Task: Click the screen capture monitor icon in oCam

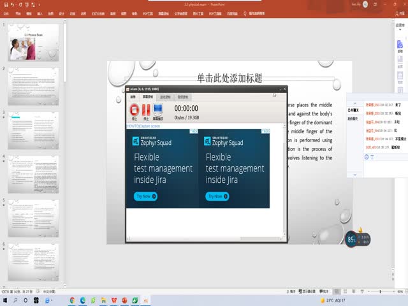Action: pos(158,110)
